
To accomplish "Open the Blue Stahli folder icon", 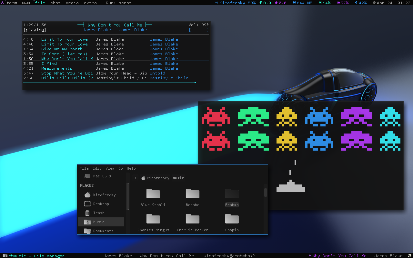I will tap(153, 193).
